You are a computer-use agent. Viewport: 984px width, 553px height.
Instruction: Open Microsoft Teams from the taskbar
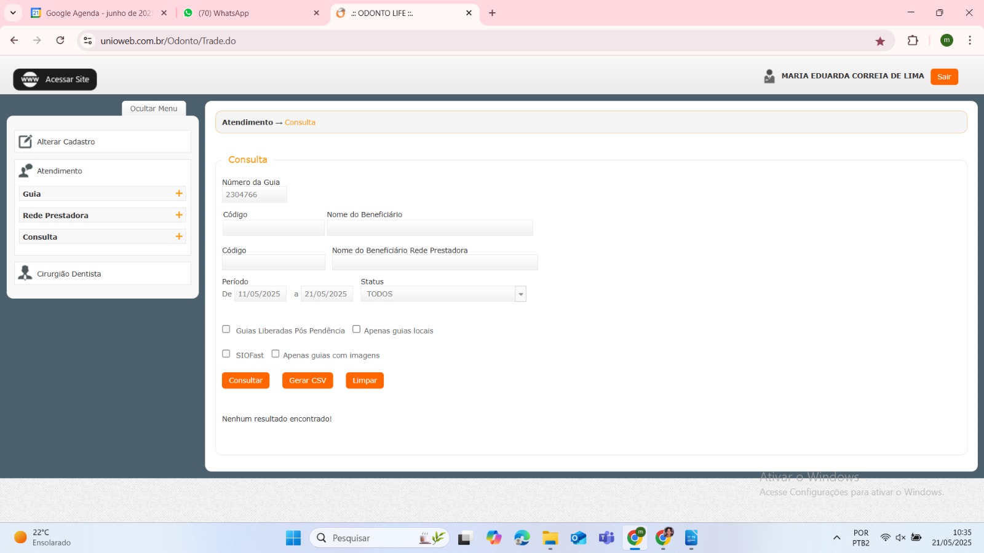click(606, 538)
